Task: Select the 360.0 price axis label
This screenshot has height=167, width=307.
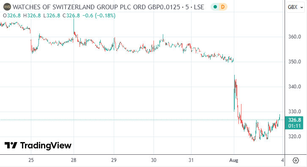Action: [294, 37]
